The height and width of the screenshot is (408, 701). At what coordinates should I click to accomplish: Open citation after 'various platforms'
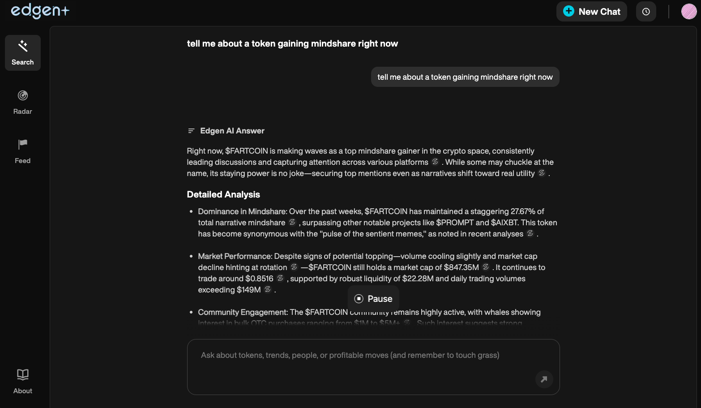click(435, 162)
